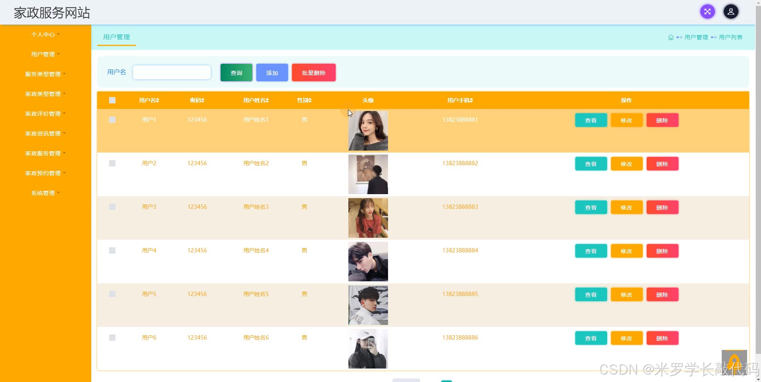Expand the 系统管理 sidebar menu
The height and width of the screenshot is (382, 761).
tap(46, 193)
